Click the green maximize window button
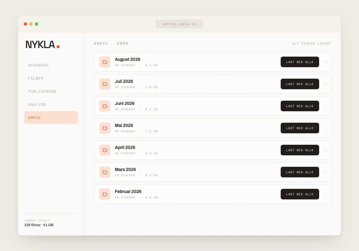 pyautogui.click(x=37, y=24)
